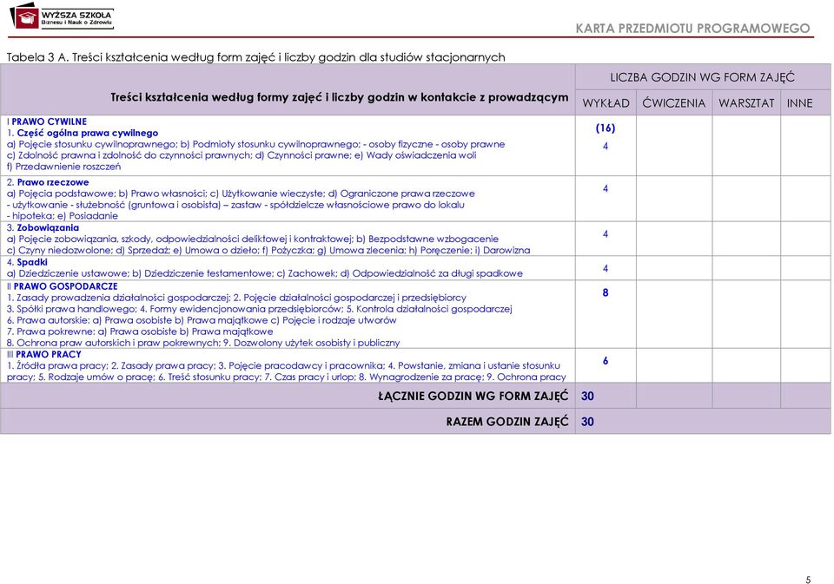
Task: Click the Wyższa Szkoła graduation cap logo
Action: pos(24,16)
